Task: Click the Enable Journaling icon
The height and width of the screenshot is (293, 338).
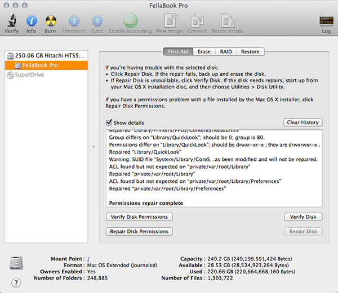Action: [x=131, y=21]
